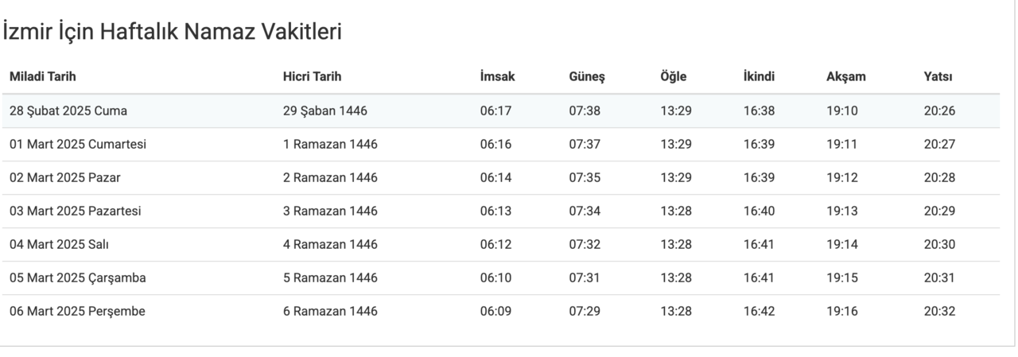Click the 06:17 İmsak time

coord(495,111)
